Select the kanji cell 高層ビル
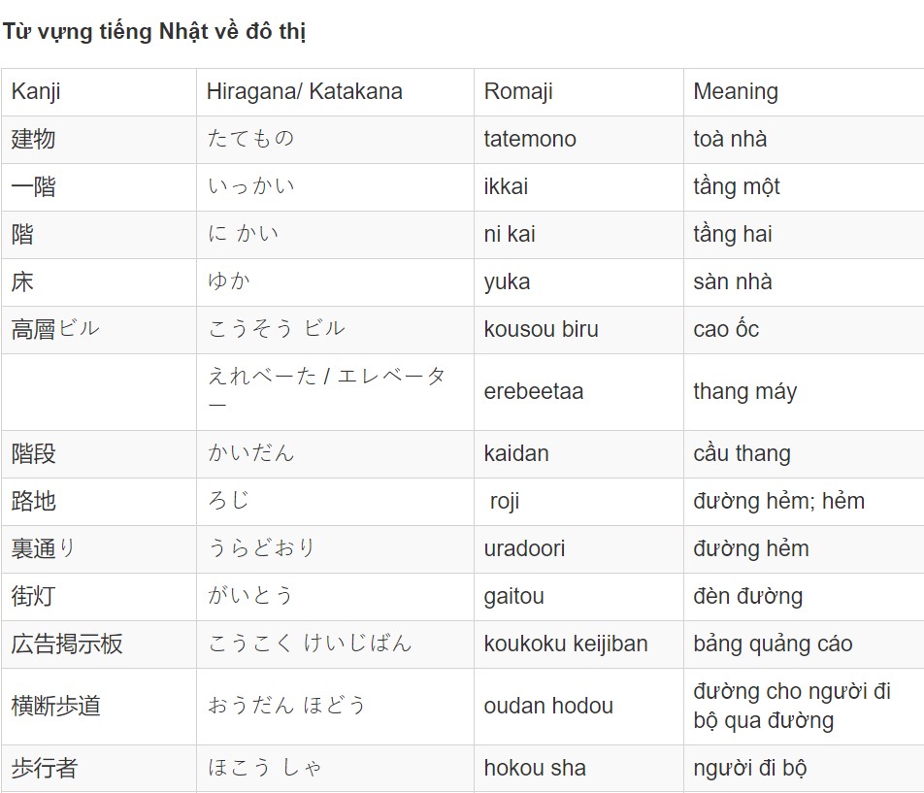 click(99, 330)
